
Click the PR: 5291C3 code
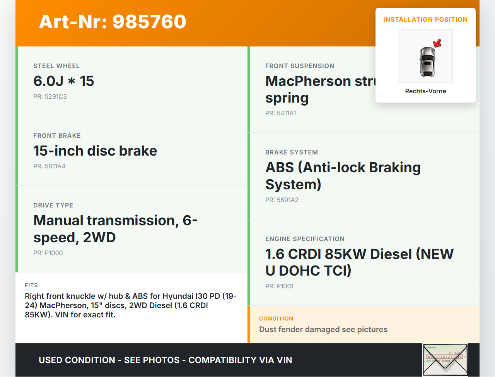(50, 97)
